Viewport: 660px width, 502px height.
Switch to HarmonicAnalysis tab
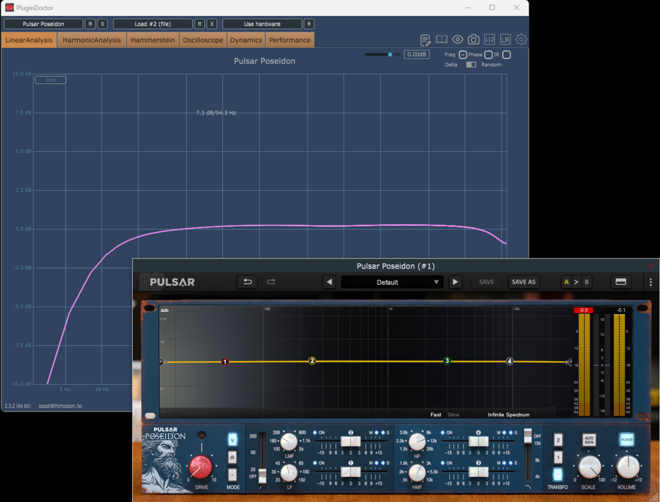pos(92,40)
